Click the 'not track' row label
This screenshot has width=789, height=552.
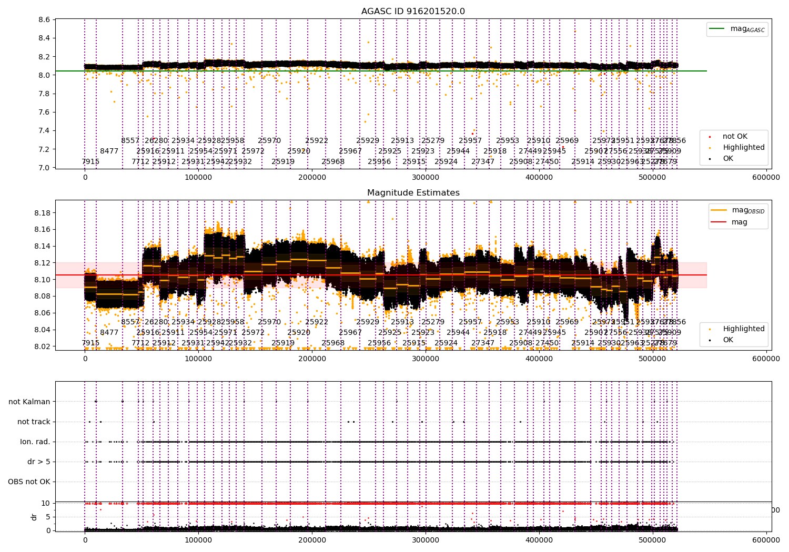tap(34, 422)
